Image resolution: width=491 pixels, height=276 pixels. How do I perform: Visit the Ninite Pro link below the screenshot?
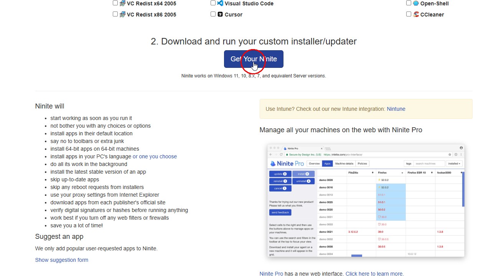coord(271,274)
